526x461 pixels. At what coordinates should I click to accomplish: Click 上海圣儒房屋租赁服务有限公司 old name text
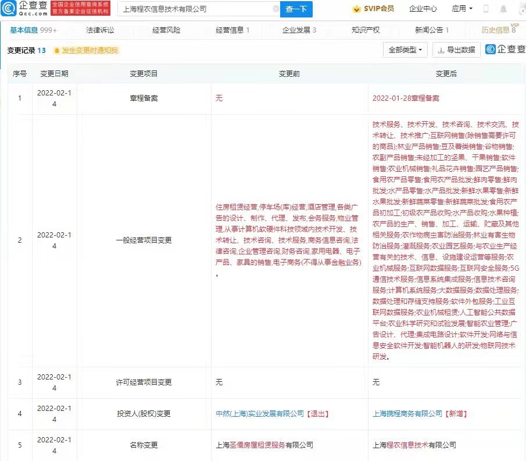click(x=264, y=445)
